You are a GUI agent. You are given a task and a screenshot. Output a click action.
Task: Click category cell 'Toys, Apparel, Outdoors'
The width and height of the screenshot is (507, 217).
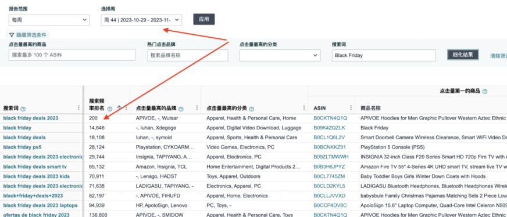pos(234,176)
